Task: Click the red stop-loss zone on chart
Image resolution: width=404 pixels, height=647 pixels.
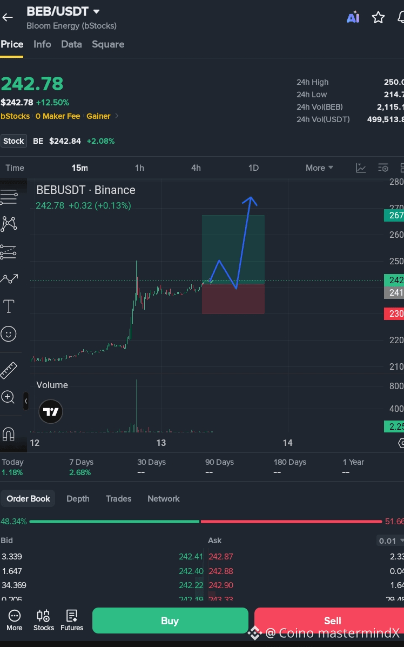Action: 233,299
